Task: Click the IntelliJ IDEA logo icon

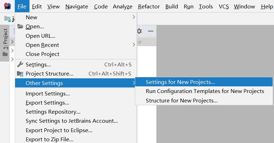Action: (x=7, y=6)
